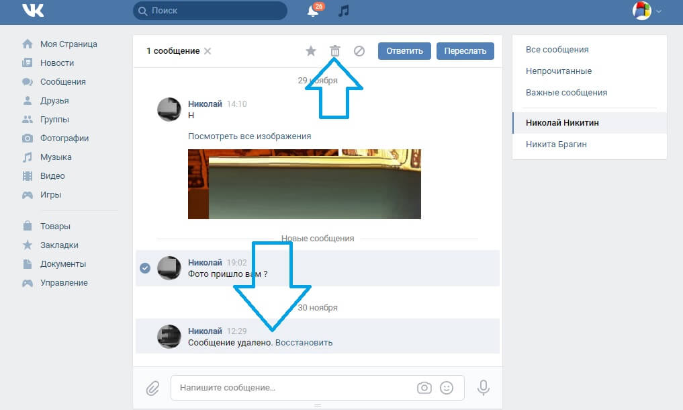Select Непрочитанные filter
This screenshot has width=683, height=410.
[559, 71]
